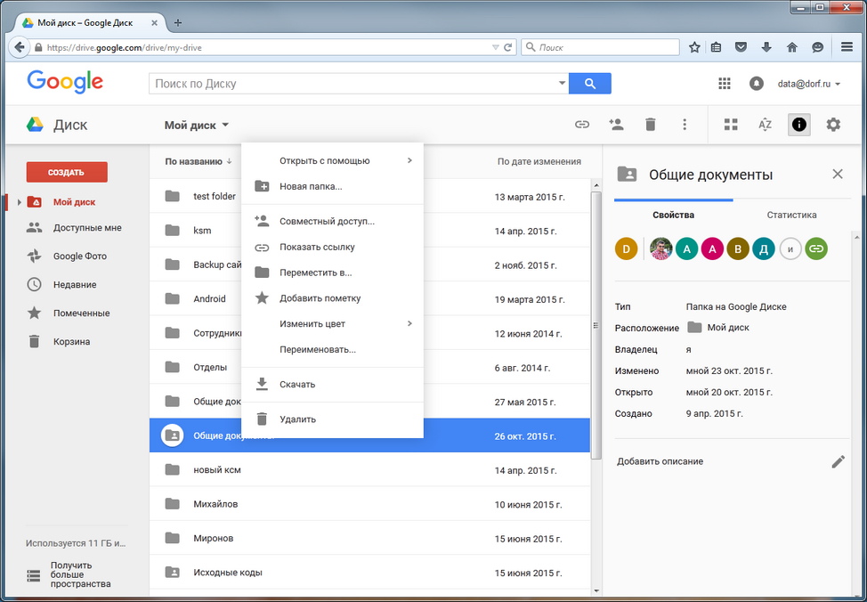
Task: Reload the page with the refresh icon
Action: pyautogui.click(x=507, y=47)
